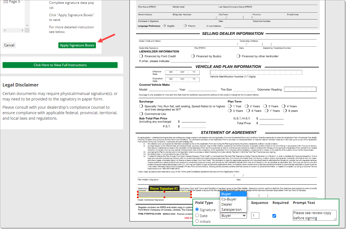
Task: Select the Date field type radio
Action: tap(197, 216)
